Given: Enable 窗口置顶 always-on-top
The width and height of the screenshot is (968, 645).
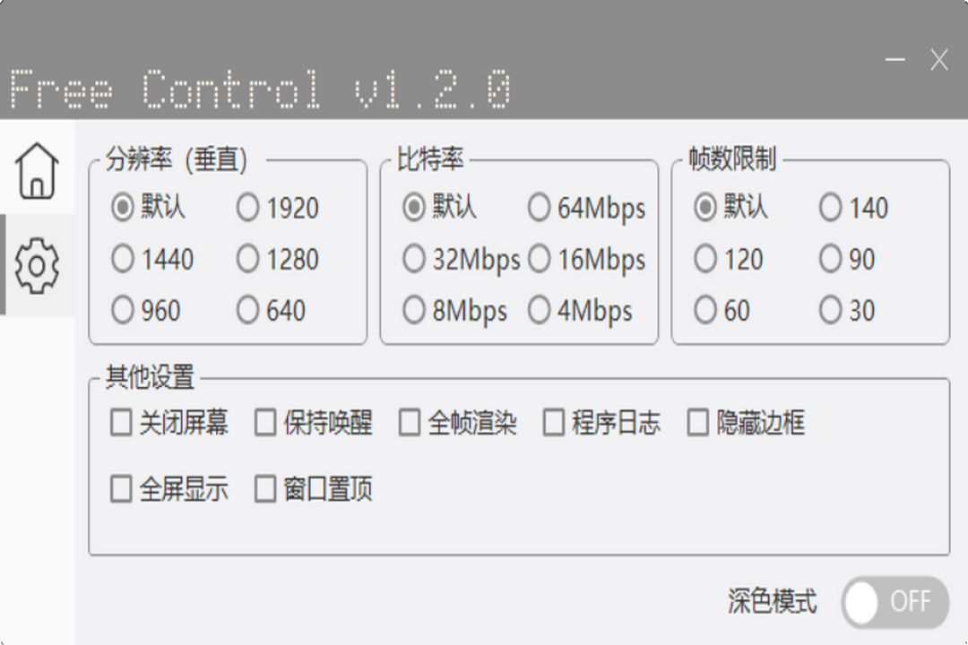Looking at the screenshot, I should pyautogui.click(x=265, y=490).
